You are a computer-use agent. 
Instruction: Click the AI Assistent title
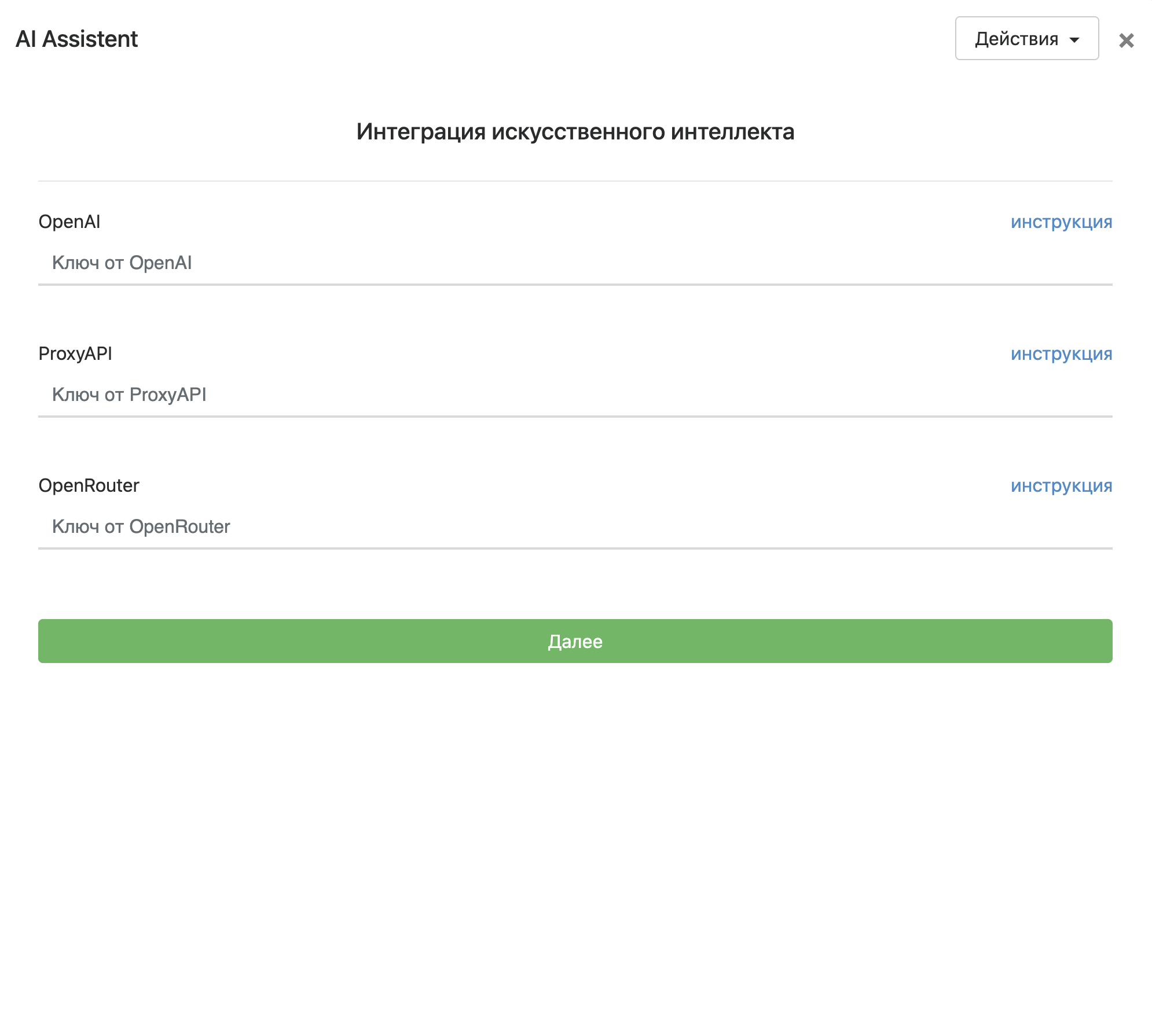pos(76,39)
